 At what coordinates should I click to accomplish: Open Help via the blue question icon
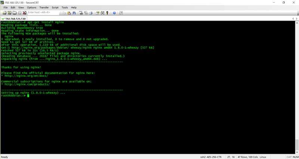[114, 13]
